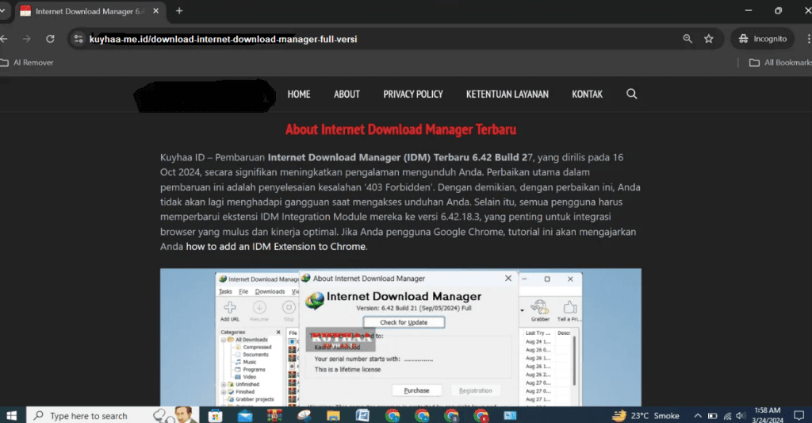Click the battery icon in system tray
The height and width of the screenshot is (423, 812).
[713, 416]
